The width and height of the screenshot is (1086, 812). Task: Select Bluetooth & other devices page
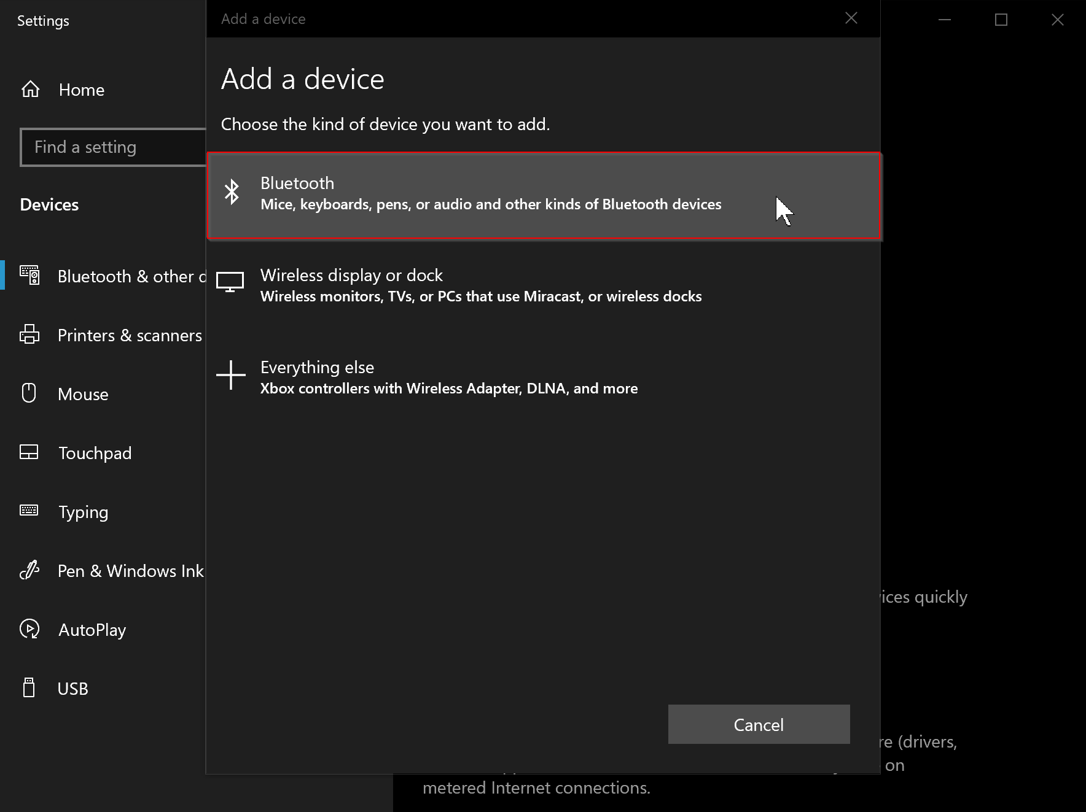pyautogui.click(x=103, y=276)
